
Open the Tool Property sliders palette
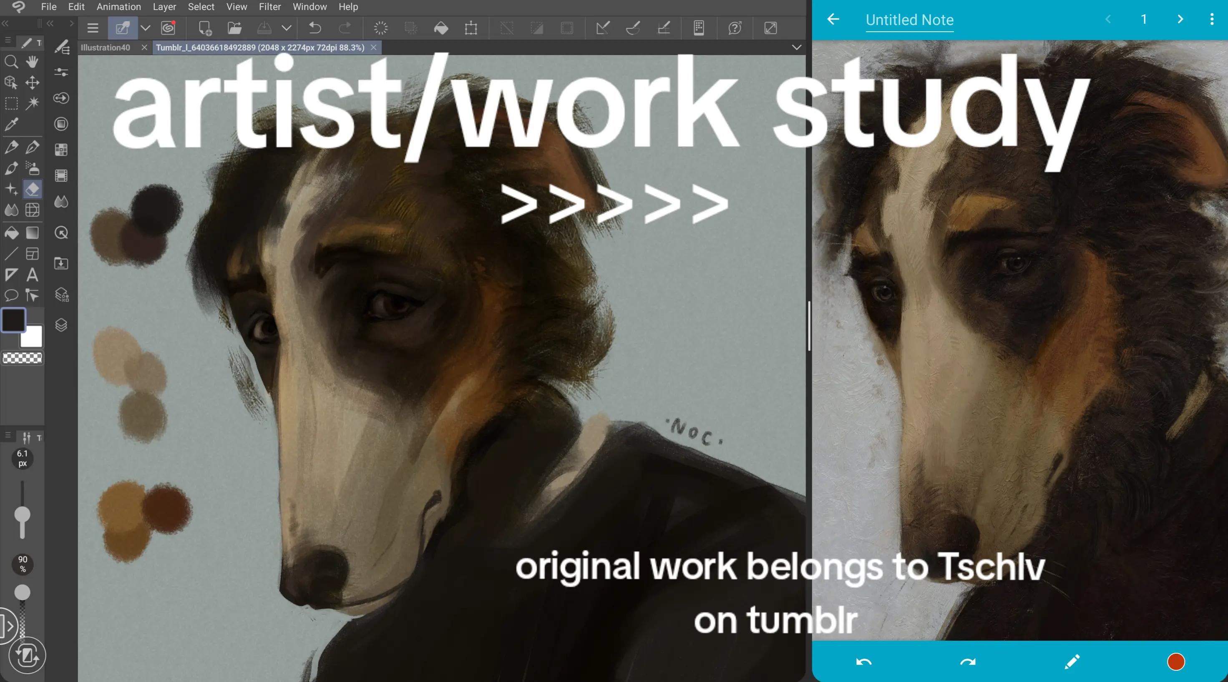coord(61,72)
